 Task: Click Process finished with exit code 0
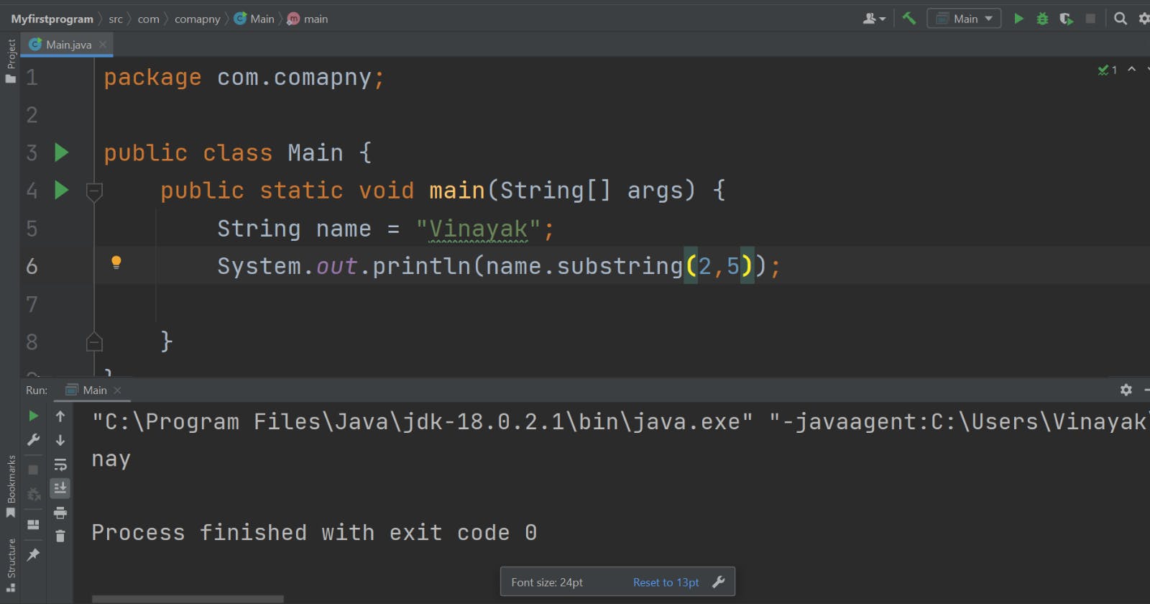(314, 533)
